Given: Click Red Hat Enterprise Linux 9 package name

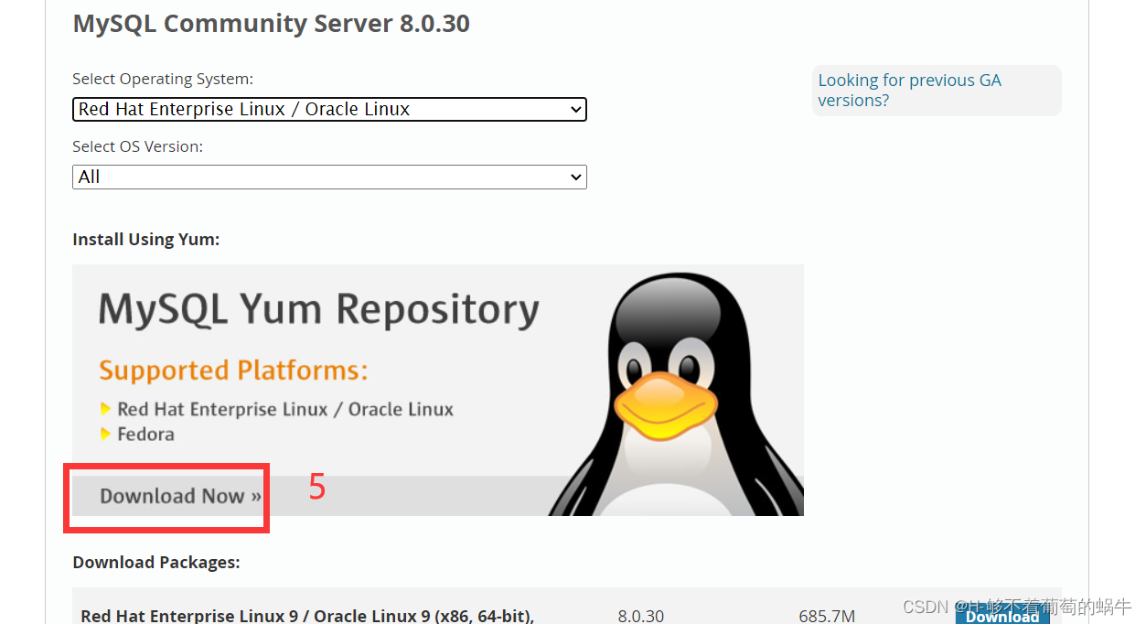Looking at the screenshot, I should 307,616.
